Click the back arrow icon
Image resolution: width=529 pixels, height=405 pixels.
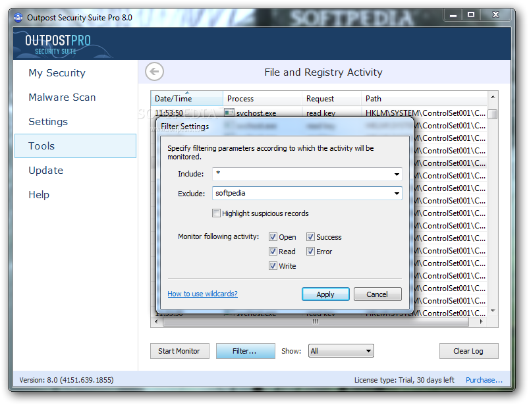point(155,72)
